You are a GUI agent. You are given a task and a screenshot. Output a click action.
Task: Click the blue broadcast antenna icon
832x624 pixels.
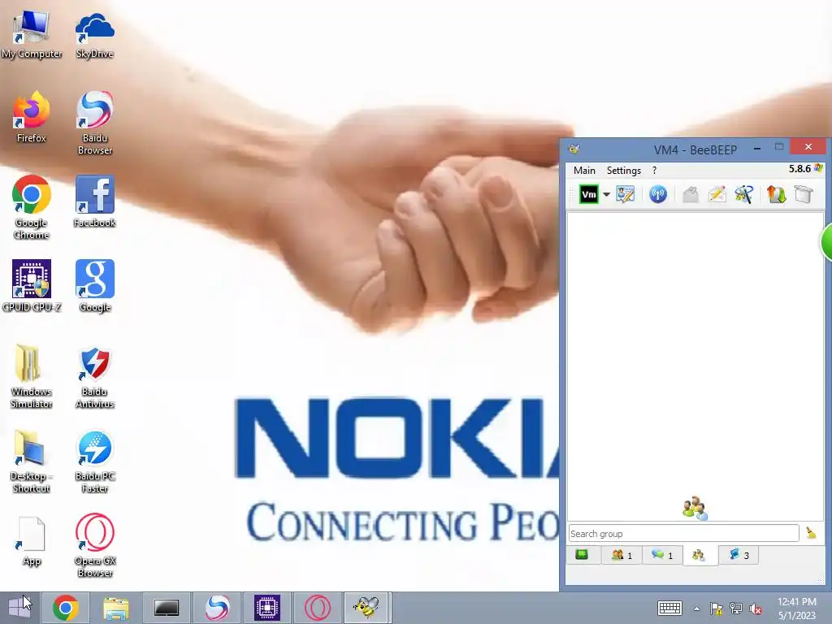tap(658, 194)
